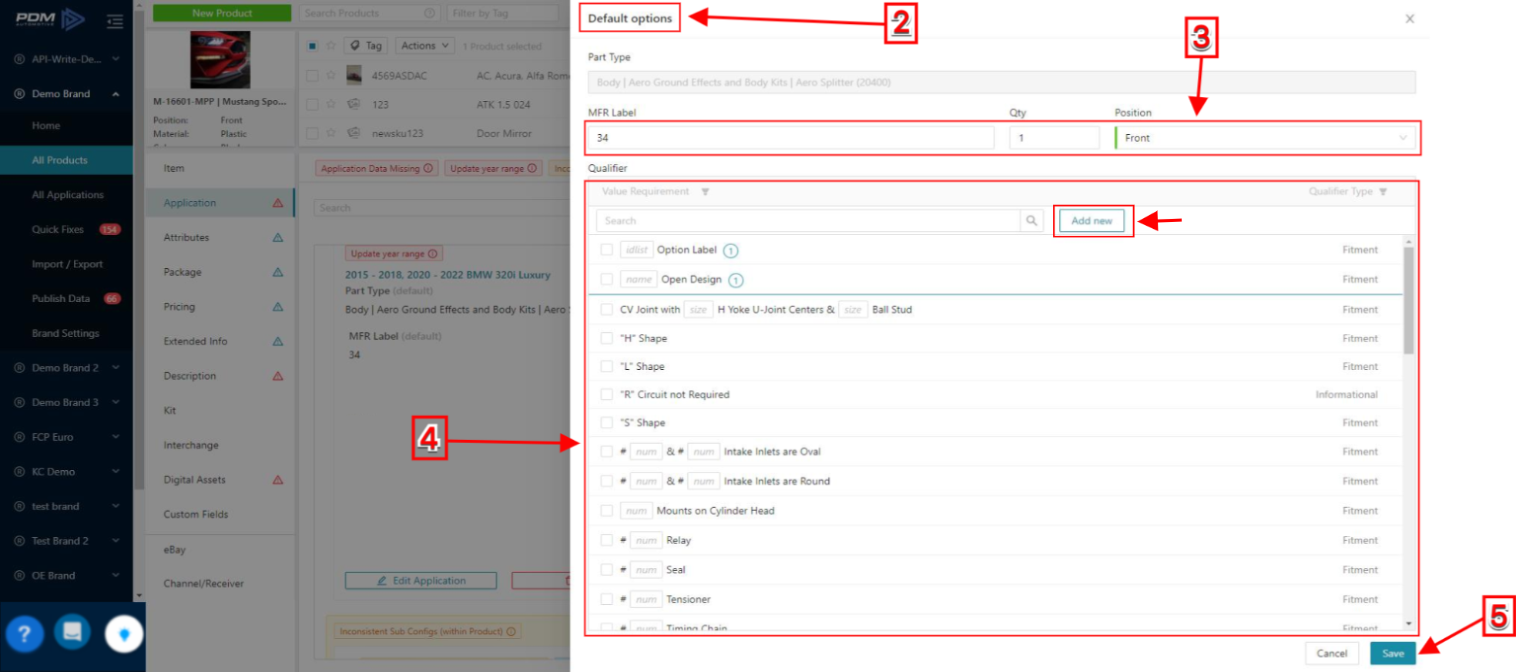
Task: Click info badge next to Option Label
Action: (731, 250)
